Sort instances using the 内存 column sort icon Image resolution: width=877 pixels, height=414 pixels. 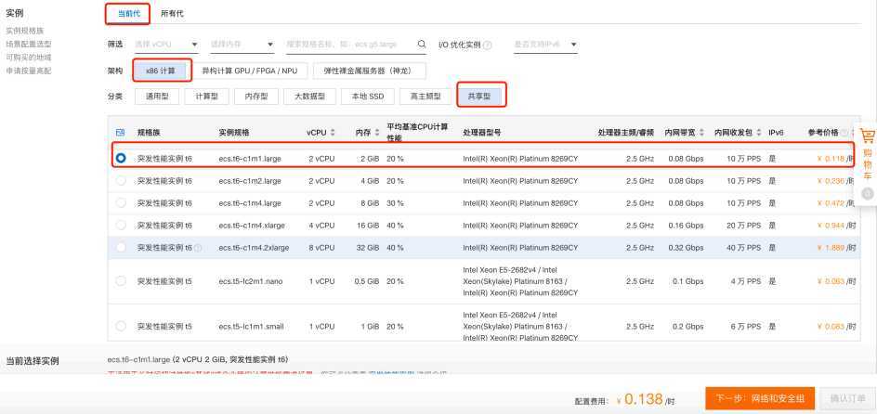pos(377,133)
